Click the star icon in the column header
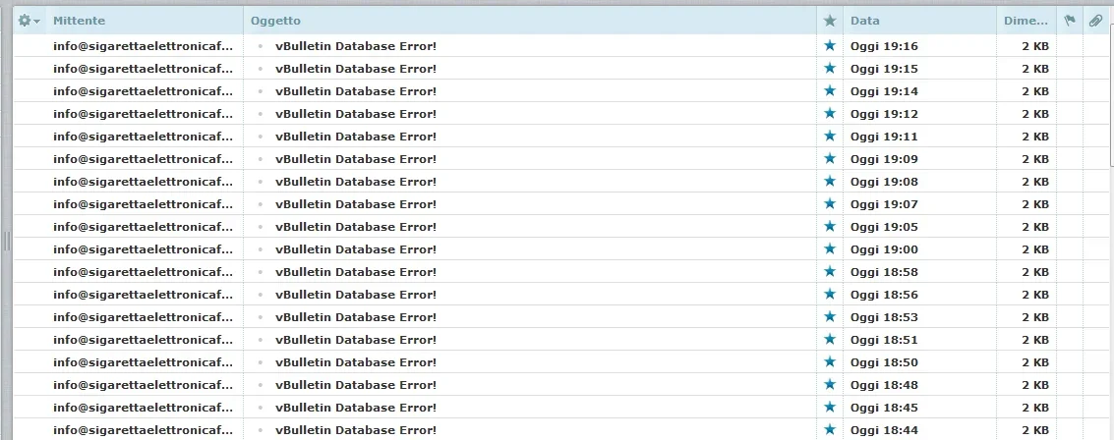 click(x=830, y=21)
